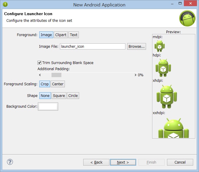199x172 pixels.
Task: Choose Center foreground scaling
Action: click(58, 84)
